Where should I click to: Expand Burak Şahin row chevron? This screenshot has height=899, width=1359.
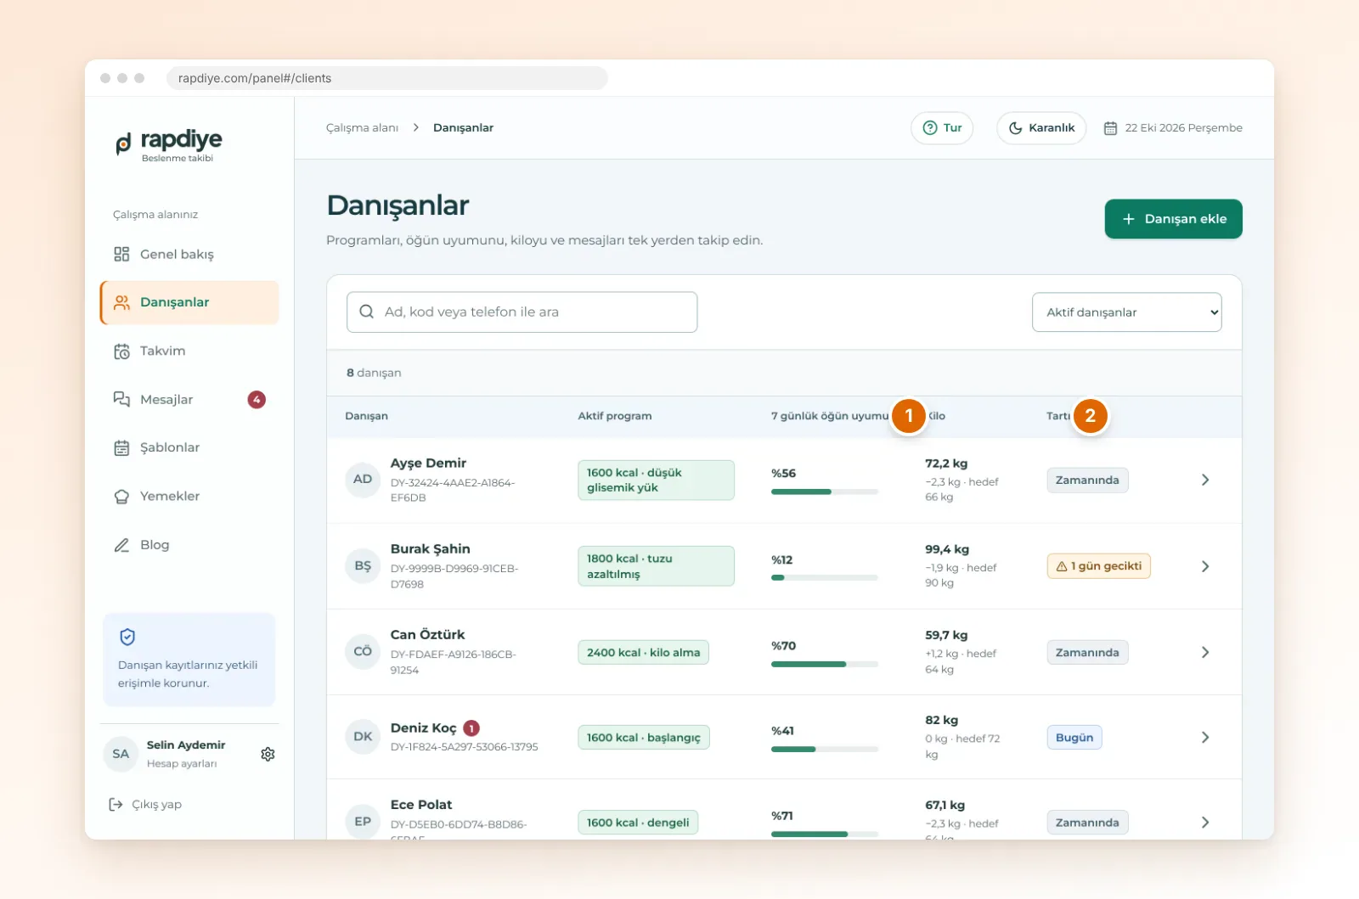(x=1205, y=566)
